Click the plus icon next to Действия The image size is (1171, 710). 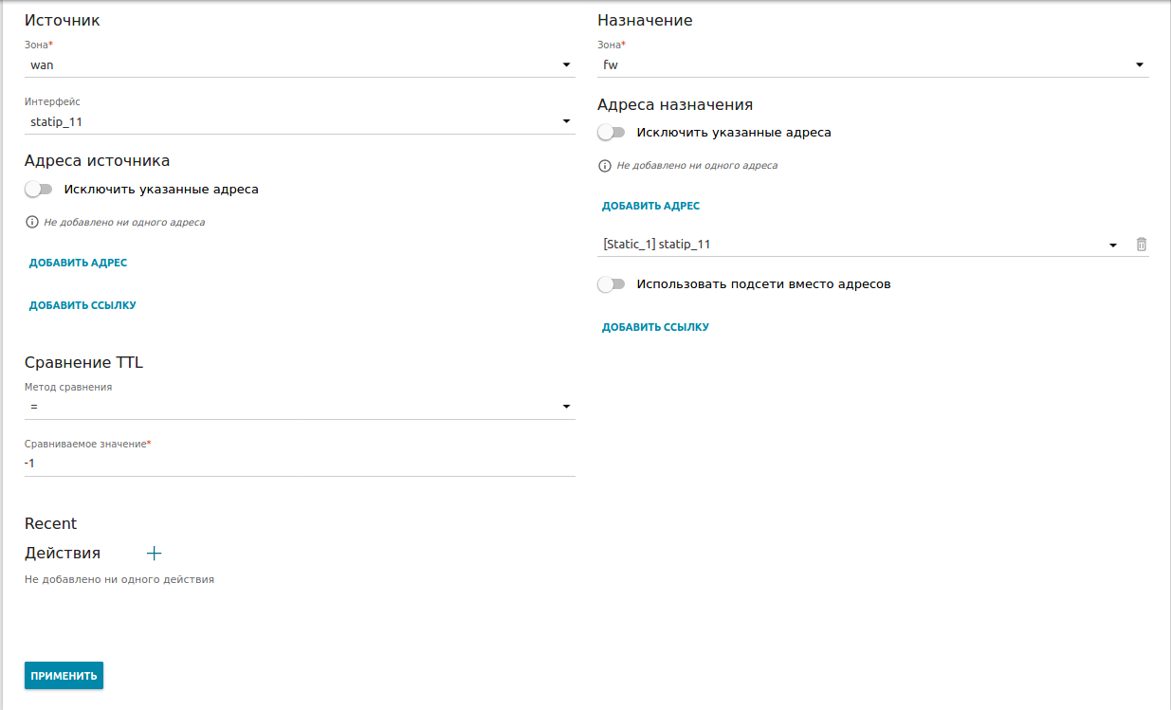click(x=155, y=554)
